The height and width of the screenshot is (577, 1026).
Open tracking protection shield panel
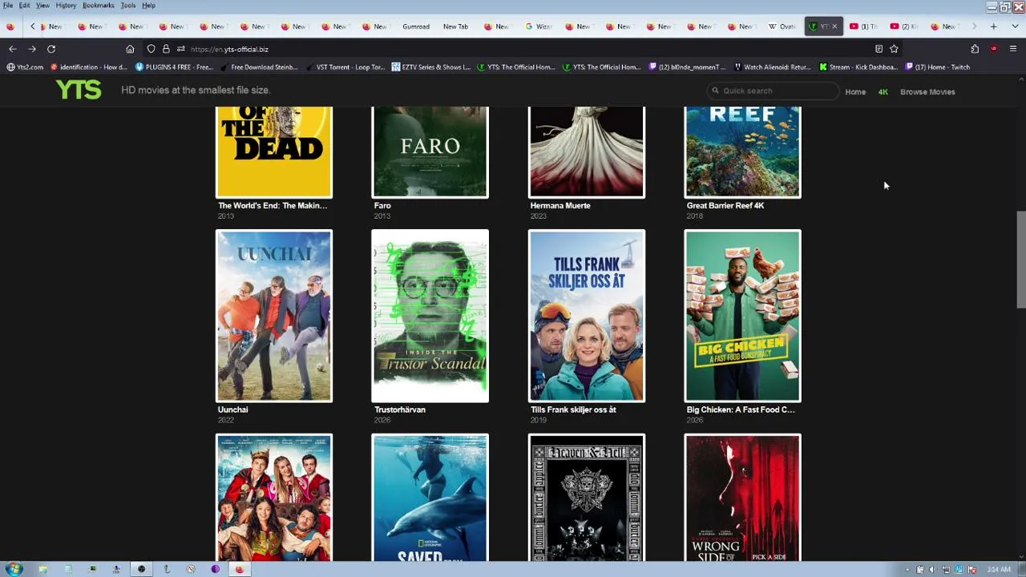pyautogui.click(x=151, y=49)
